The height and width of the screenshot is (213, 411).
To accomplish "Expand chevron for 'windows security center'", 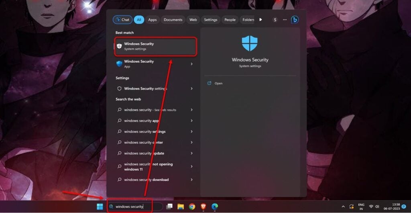I will click(191, 142).
